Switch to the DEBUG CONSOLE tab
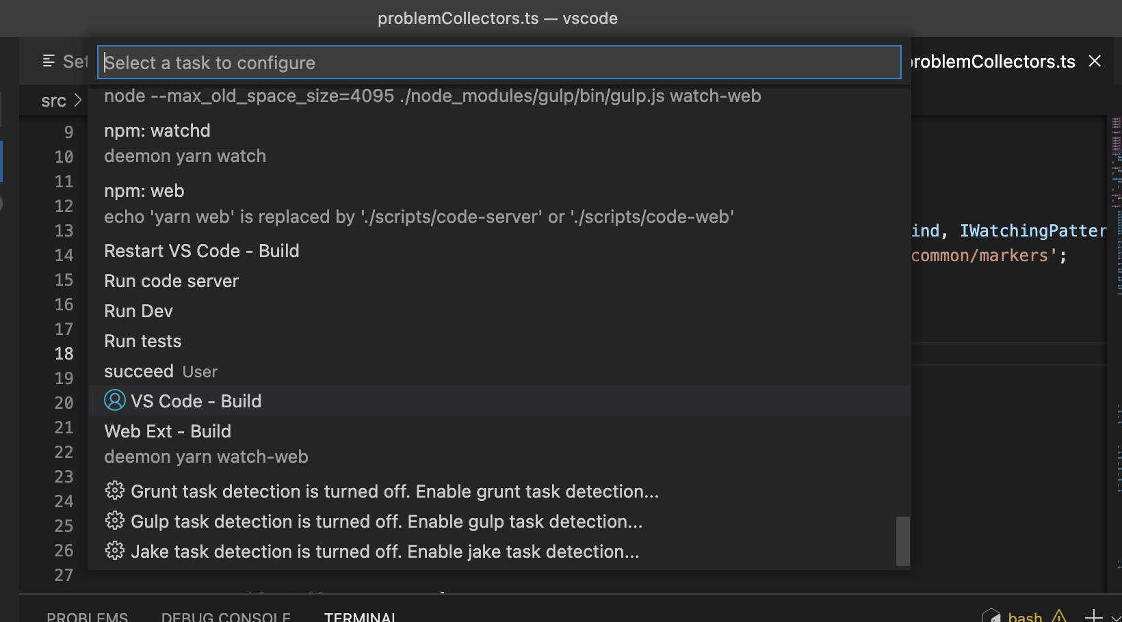Image resolution: width=1122 pixels, height=622 pixels. click(225, 616)
